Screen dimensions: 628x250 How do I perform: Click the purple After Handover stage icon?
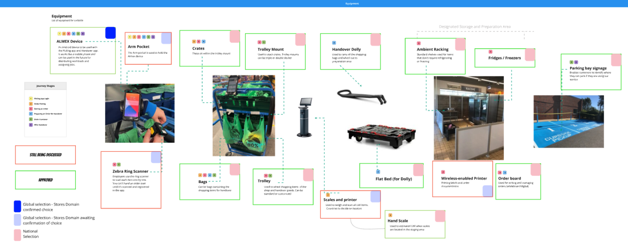[31, 125]
